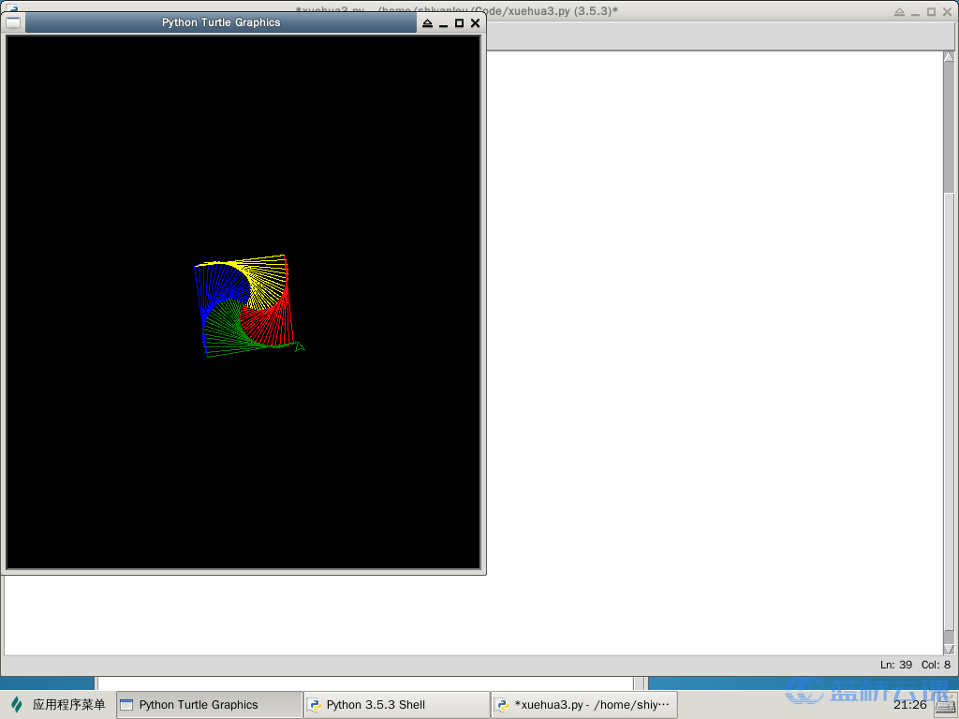The image size is (959, 719).
Task: Maximize the xuehua3.py editor window
Action: [x=931, y=12]
